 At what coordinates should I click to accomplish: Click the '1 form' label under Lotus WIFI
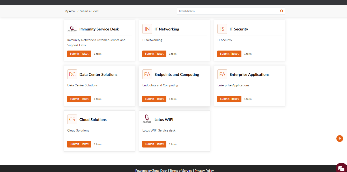(173, 144)
